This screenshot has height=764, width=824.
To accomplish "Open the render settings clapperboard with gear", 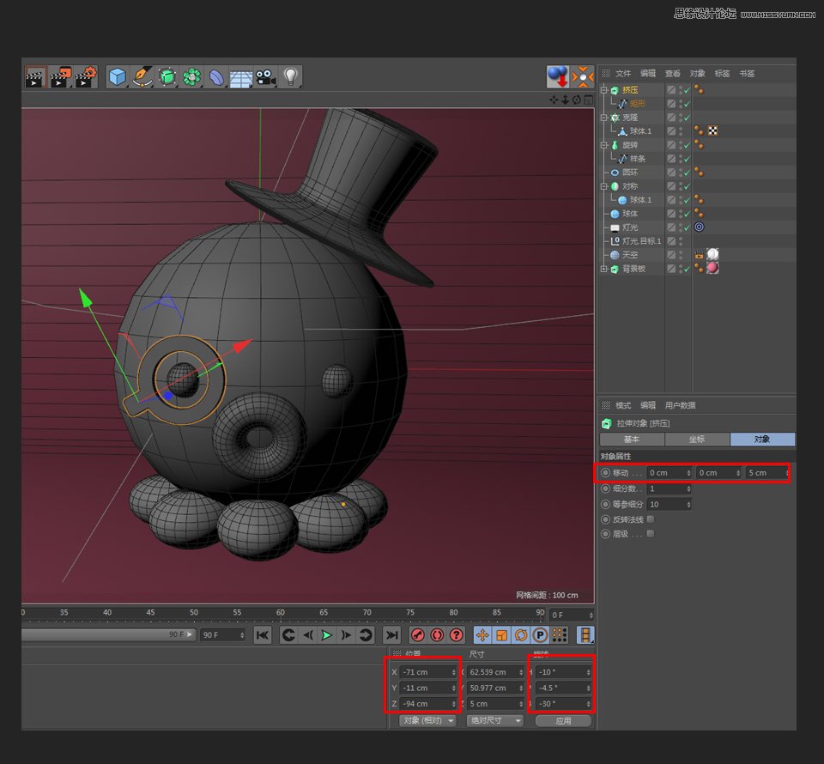I will [x=85, y=77].
